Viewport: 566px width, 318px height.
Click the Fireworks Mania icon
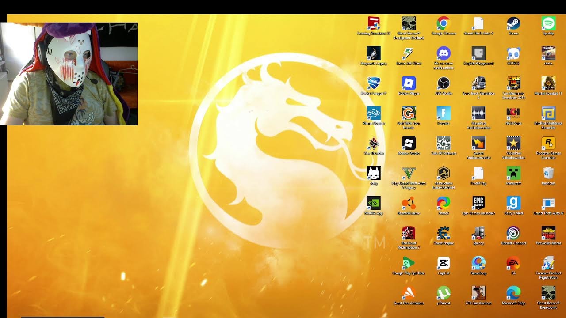[548, 233]
